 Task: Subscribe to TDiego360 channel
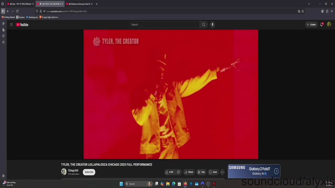89,172
